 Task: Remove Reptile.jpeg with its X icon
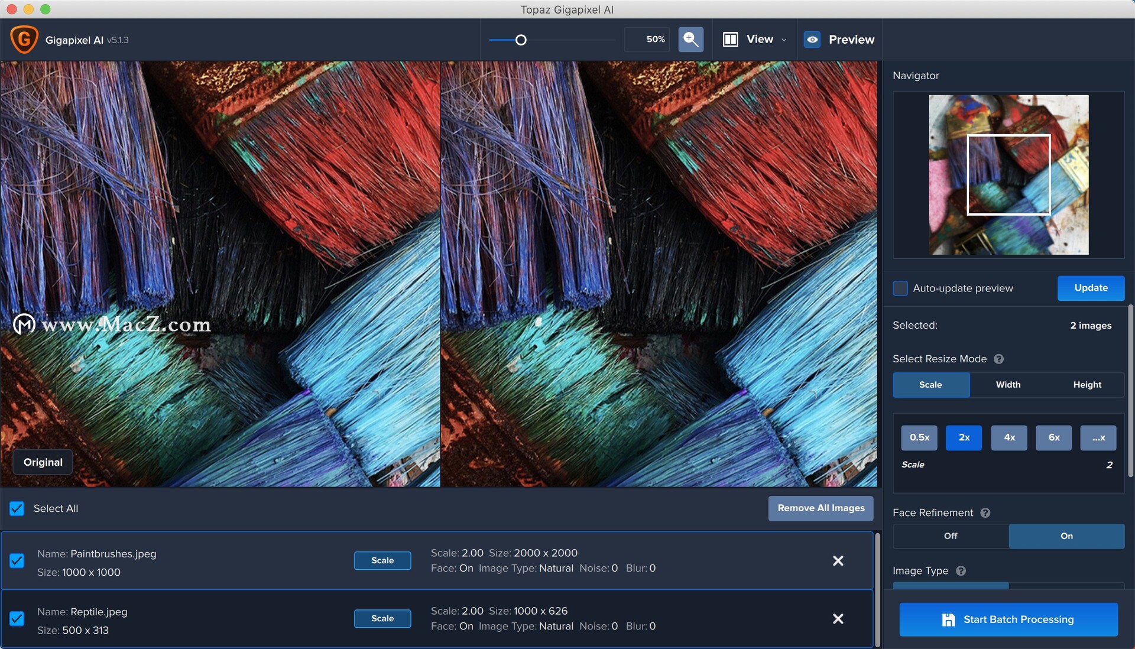[x=838, y=619]
